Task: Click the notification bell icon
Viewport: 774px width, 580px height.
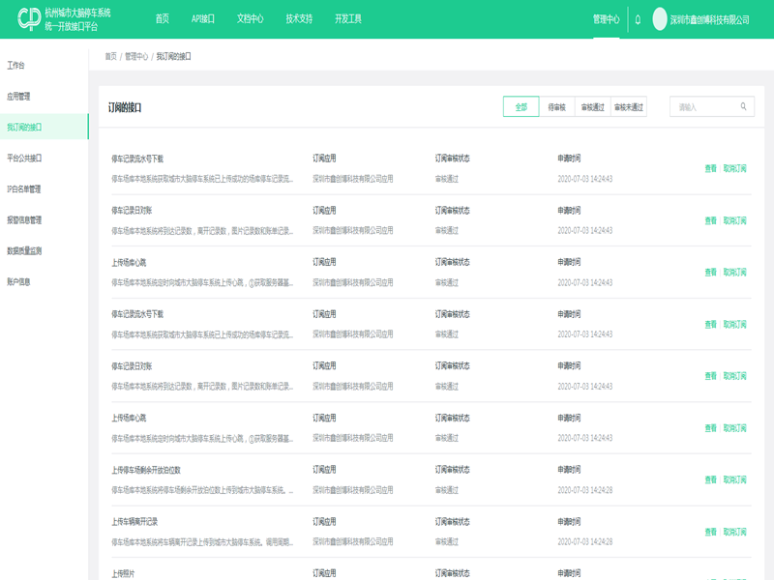Action: point(637,19)
